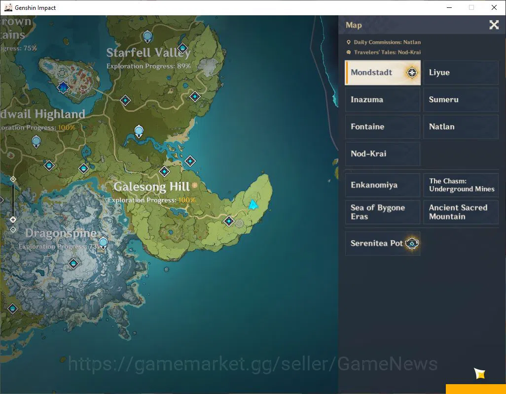Select the waypoint beside the small lake north of Dragonspine
The height and width of the screenshot is (394, 506).
[x=83, y=168]
